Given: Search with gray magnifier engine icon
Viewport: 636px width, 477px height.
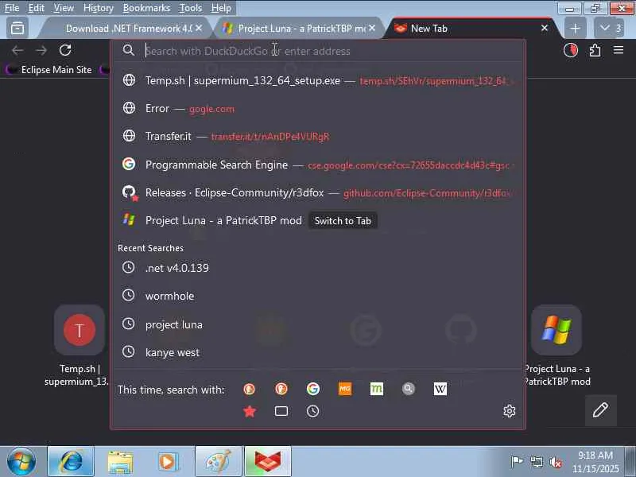Looking at the screenshot, I should [x=409, y=389].
